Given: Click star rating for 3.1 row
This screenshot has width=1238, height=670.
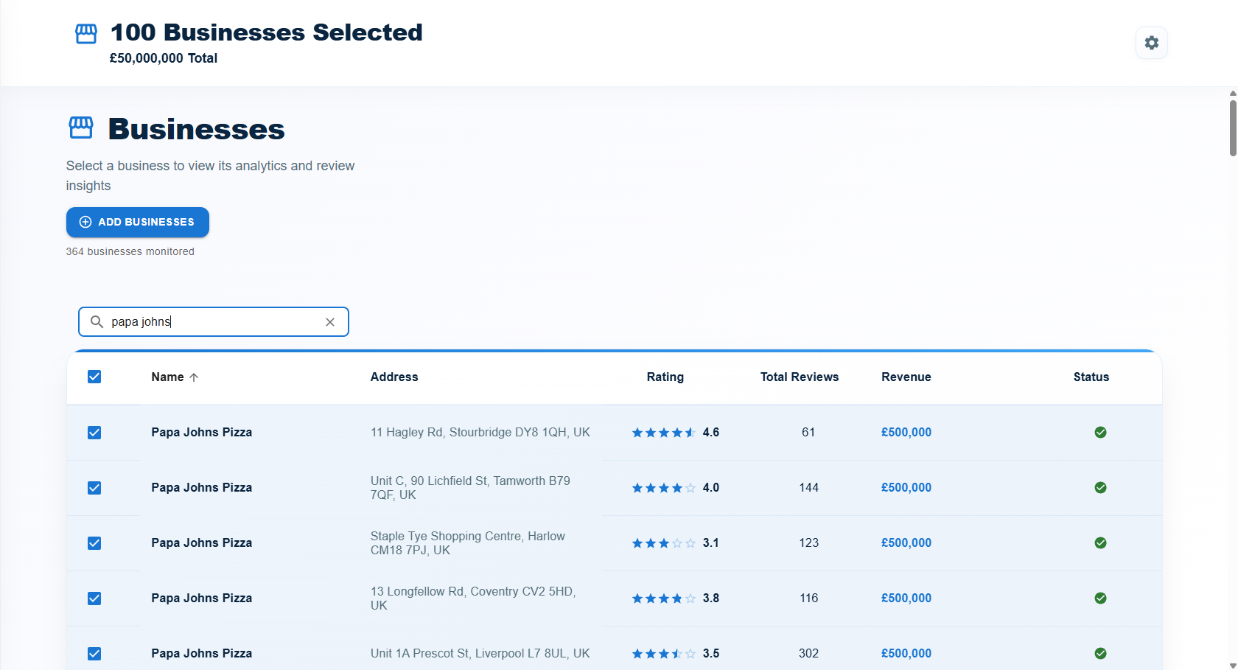Looking at the screenshot, I should [x=663, y=543].
